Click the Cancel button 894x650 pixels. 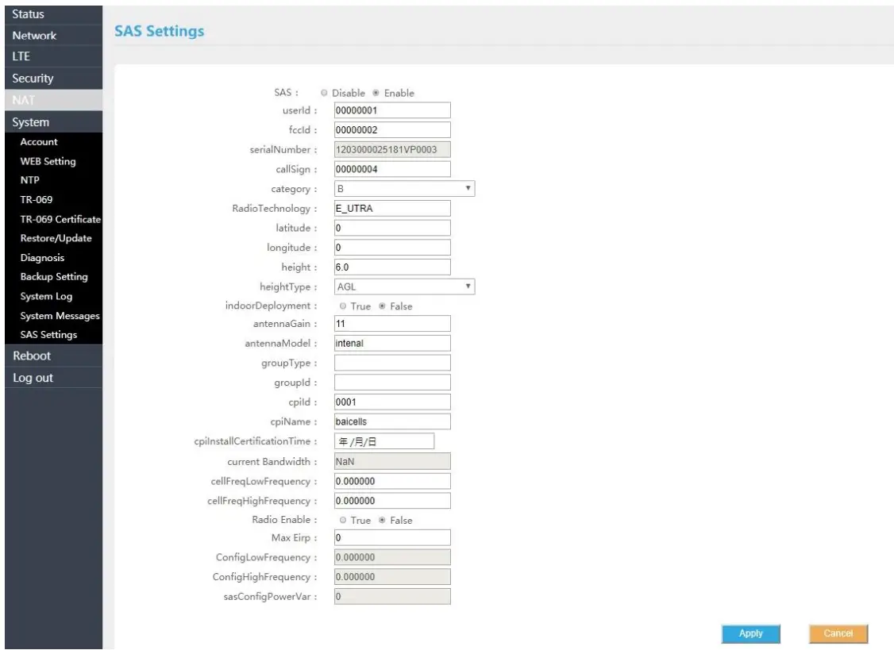tap(838, 633)
